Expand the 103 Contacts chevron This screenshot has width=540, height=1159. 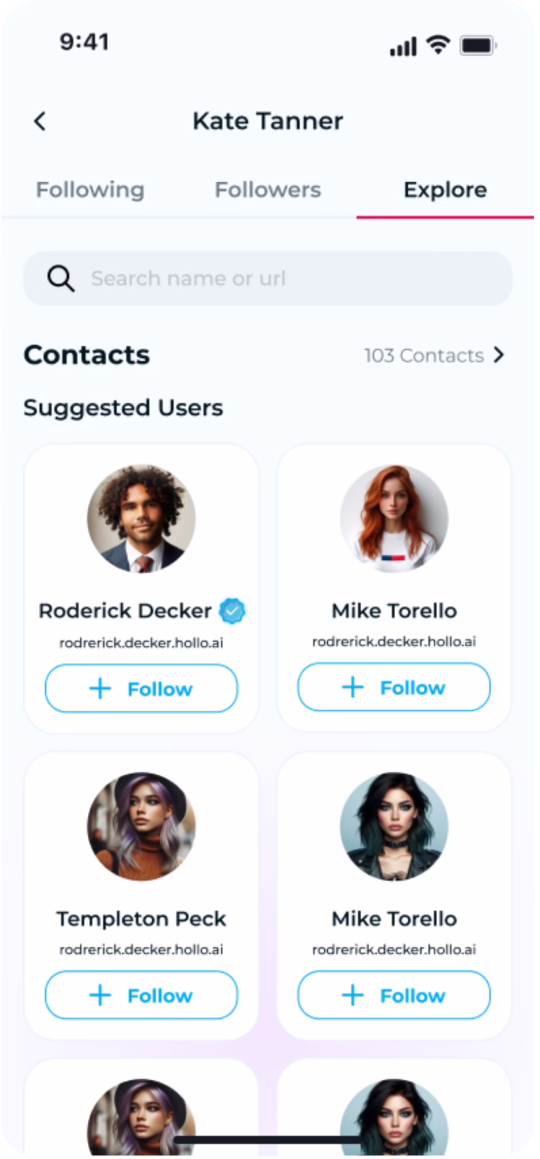click(499, 355)
